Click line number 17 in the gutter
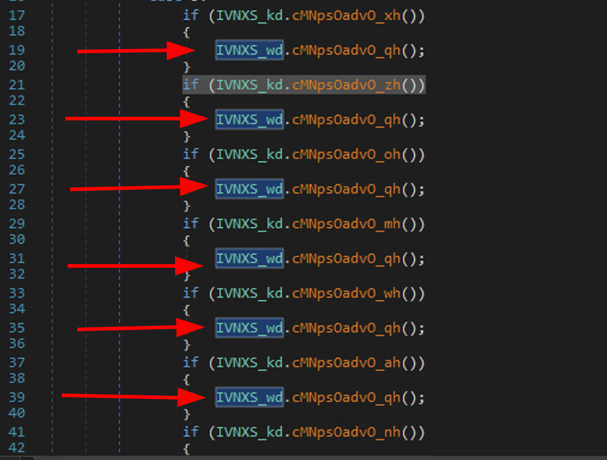The image size is (607, 460). pos(16,16)
